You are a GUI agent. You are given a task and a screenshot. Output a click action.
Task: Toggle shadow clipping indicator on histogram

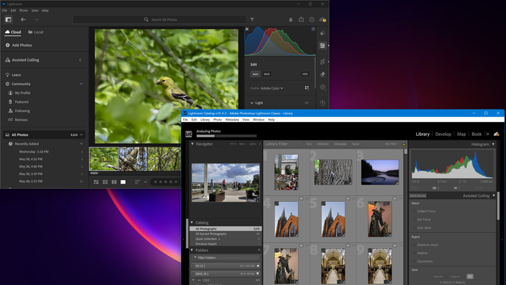pyautogui.click(x=247, y=29)
